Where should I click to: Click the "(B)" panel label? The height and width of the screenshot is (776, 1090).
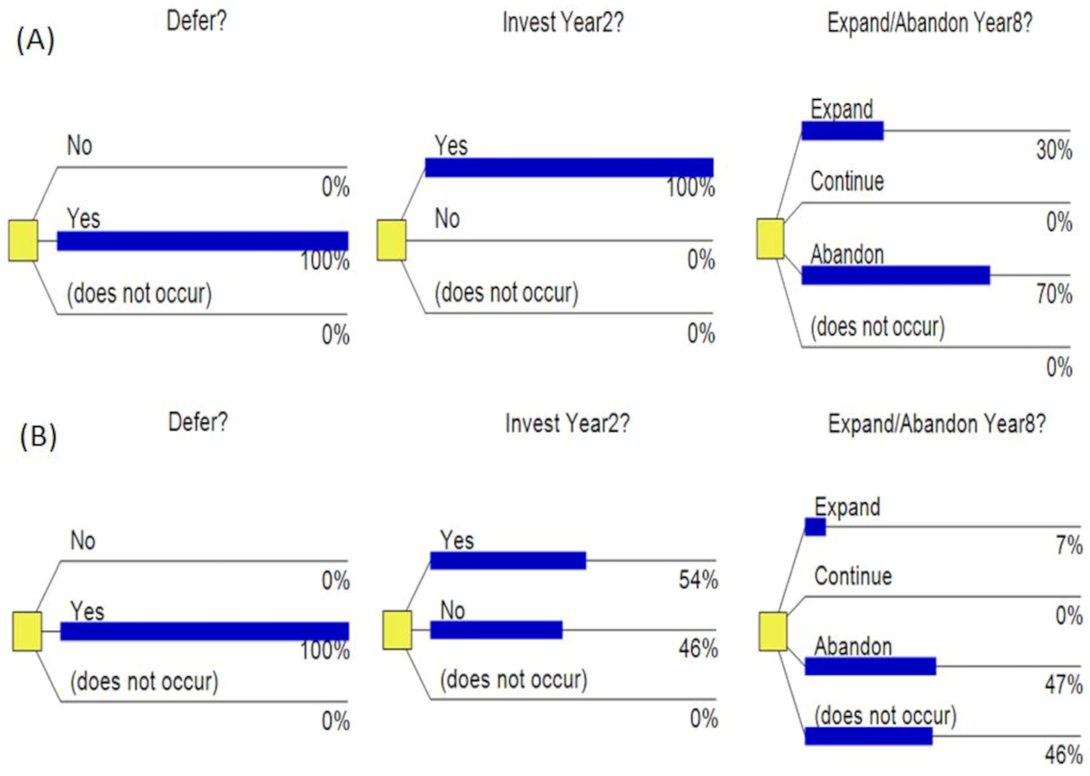[38, 437]
